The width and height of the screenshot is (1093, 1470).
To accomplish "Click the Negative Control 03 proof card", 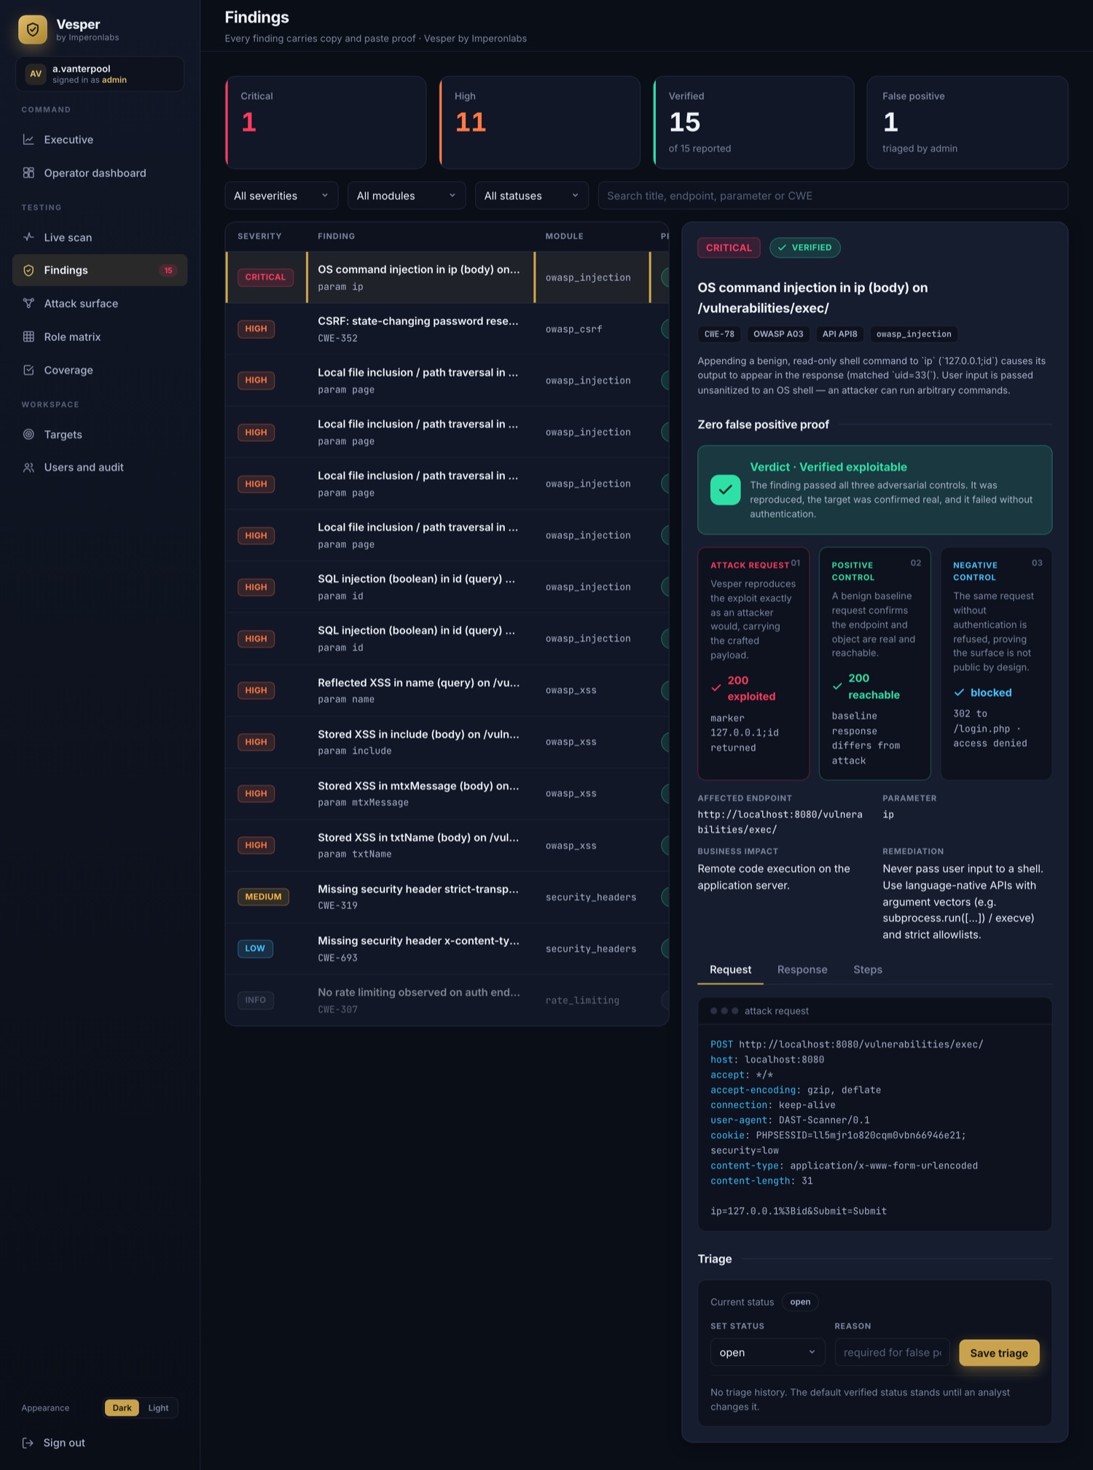I will coord(996,664).
